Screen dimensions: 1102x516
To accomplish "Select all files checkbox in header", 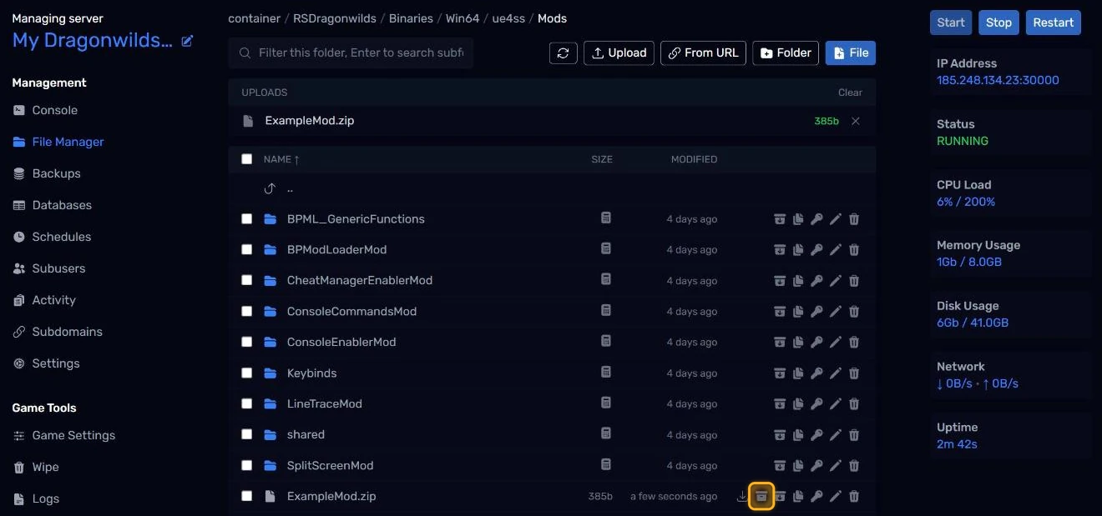I will point(246,159).
